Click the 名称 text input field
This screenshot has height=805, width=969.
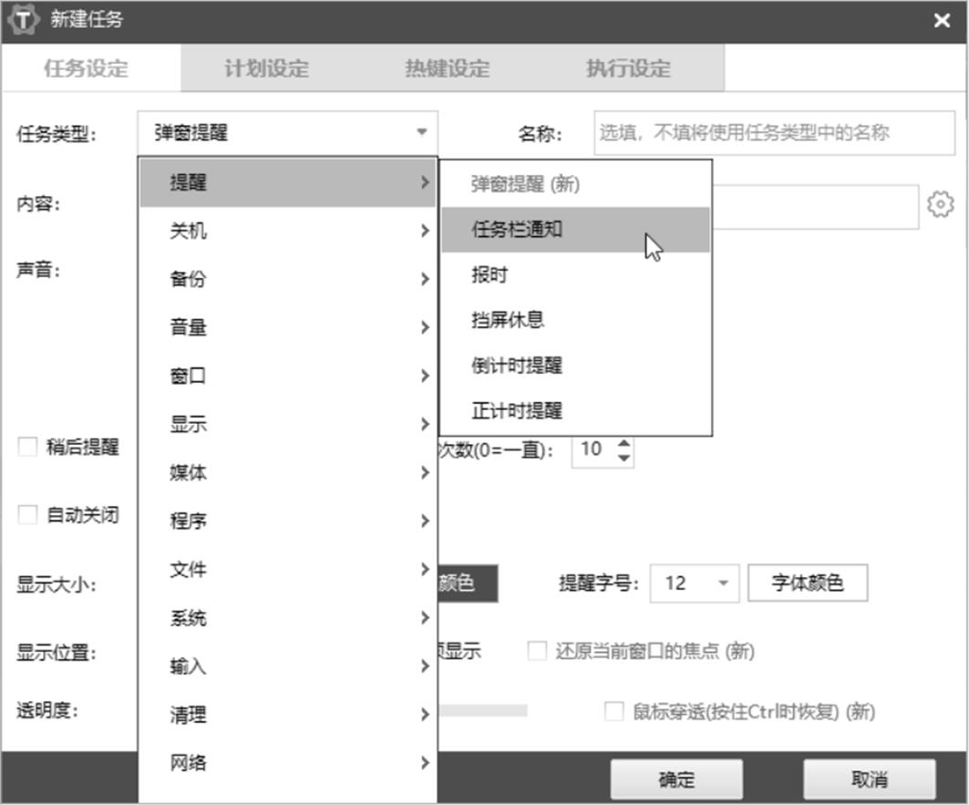point(773,134)
